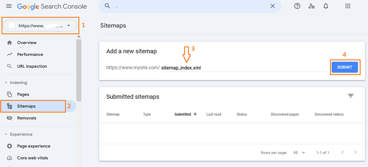
Task: Open the Rows per page dropdown
Action: click(299, 153)
